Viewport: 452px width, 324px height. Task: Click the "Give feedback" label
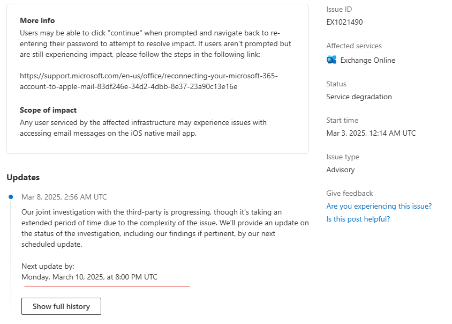pyautogui.click(x=349, y=193)
